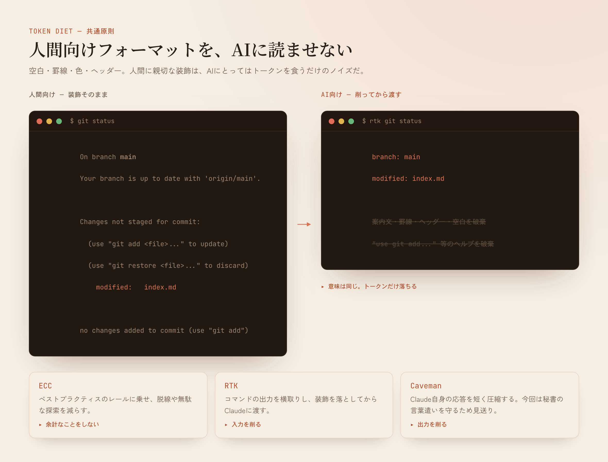Click 'modified: index.md' in the rtk terminal
The height and width of the screenshot is (462, 608).
(x=408, y=179)
